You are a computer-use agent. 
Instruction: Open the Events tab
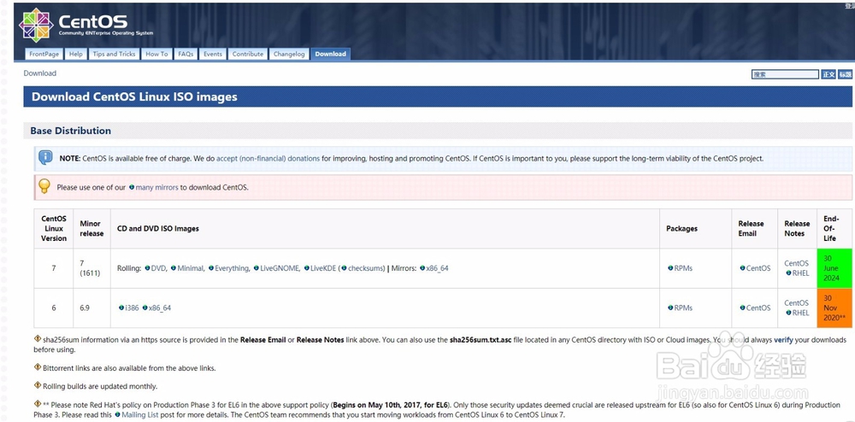[x=213, y=54]
